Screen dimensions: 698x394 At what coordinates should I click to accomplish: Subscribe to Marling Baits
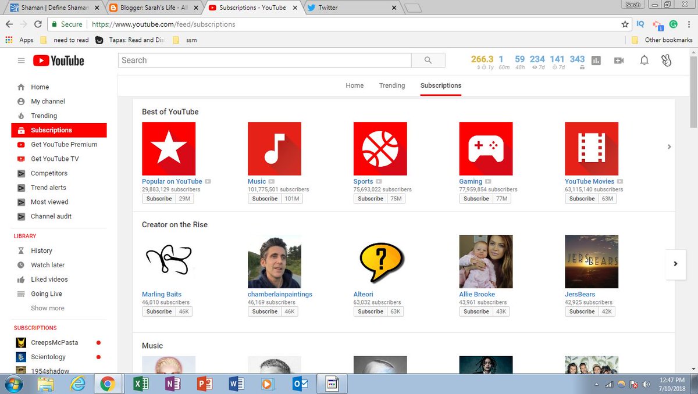(x=159, y=311)
